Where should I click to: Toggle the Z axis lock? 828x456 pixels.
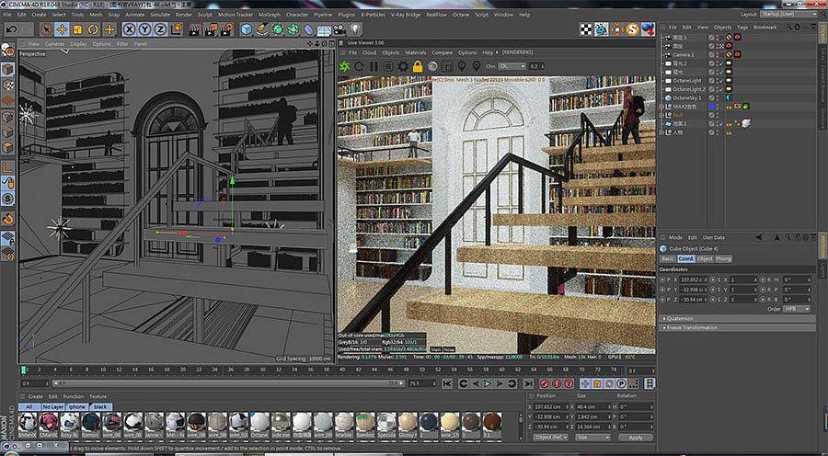160,29
